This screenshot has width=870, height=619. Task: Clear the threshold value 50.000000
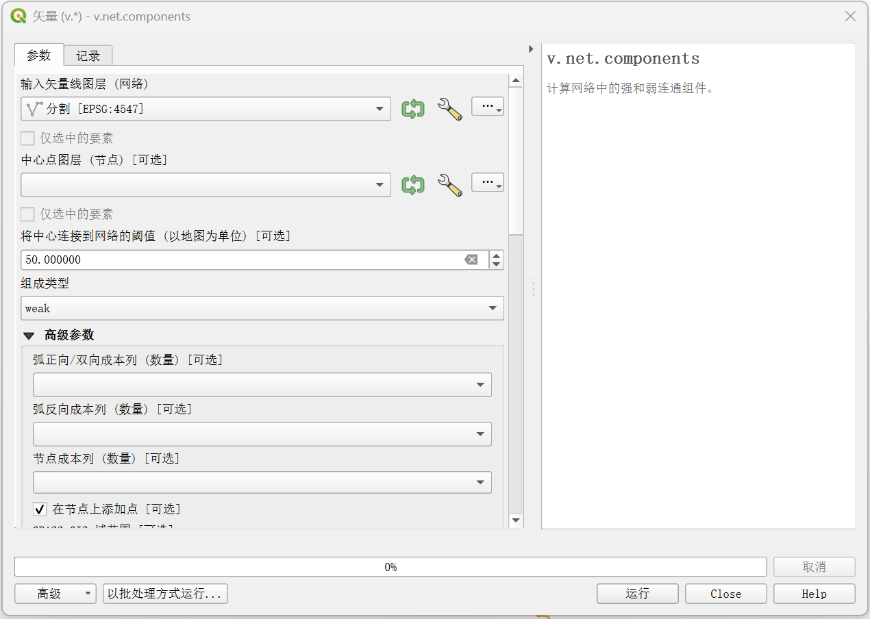tap(471, 260)
